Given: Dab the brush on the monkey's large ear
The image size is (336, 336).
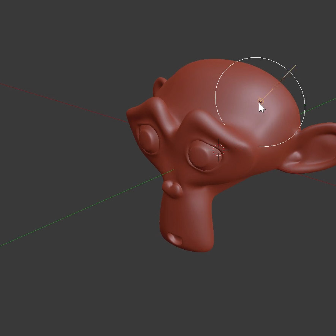Looking at the screenshot, I should pos(310,148).
